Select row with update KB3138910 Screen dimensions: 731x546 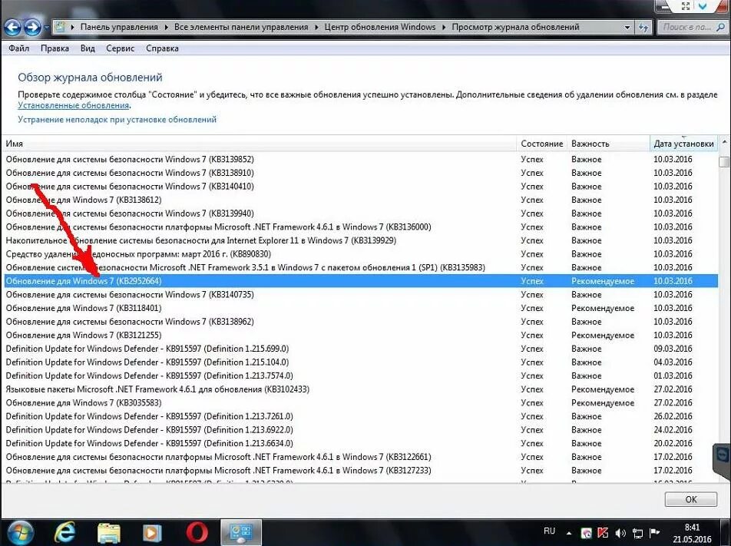tap(360, 173)
